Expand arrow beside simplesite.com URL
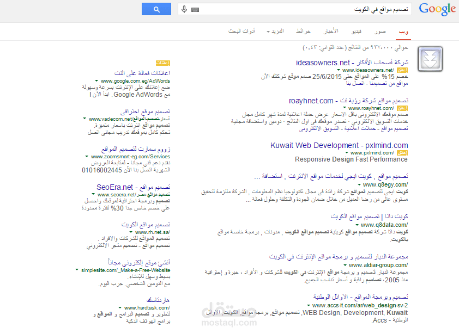This screenshot has height=334, width=459. [77, 270]
